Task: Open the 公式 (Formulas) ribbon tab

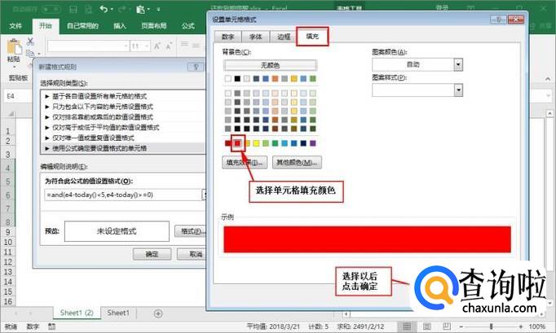Action: tap(188, 26)
